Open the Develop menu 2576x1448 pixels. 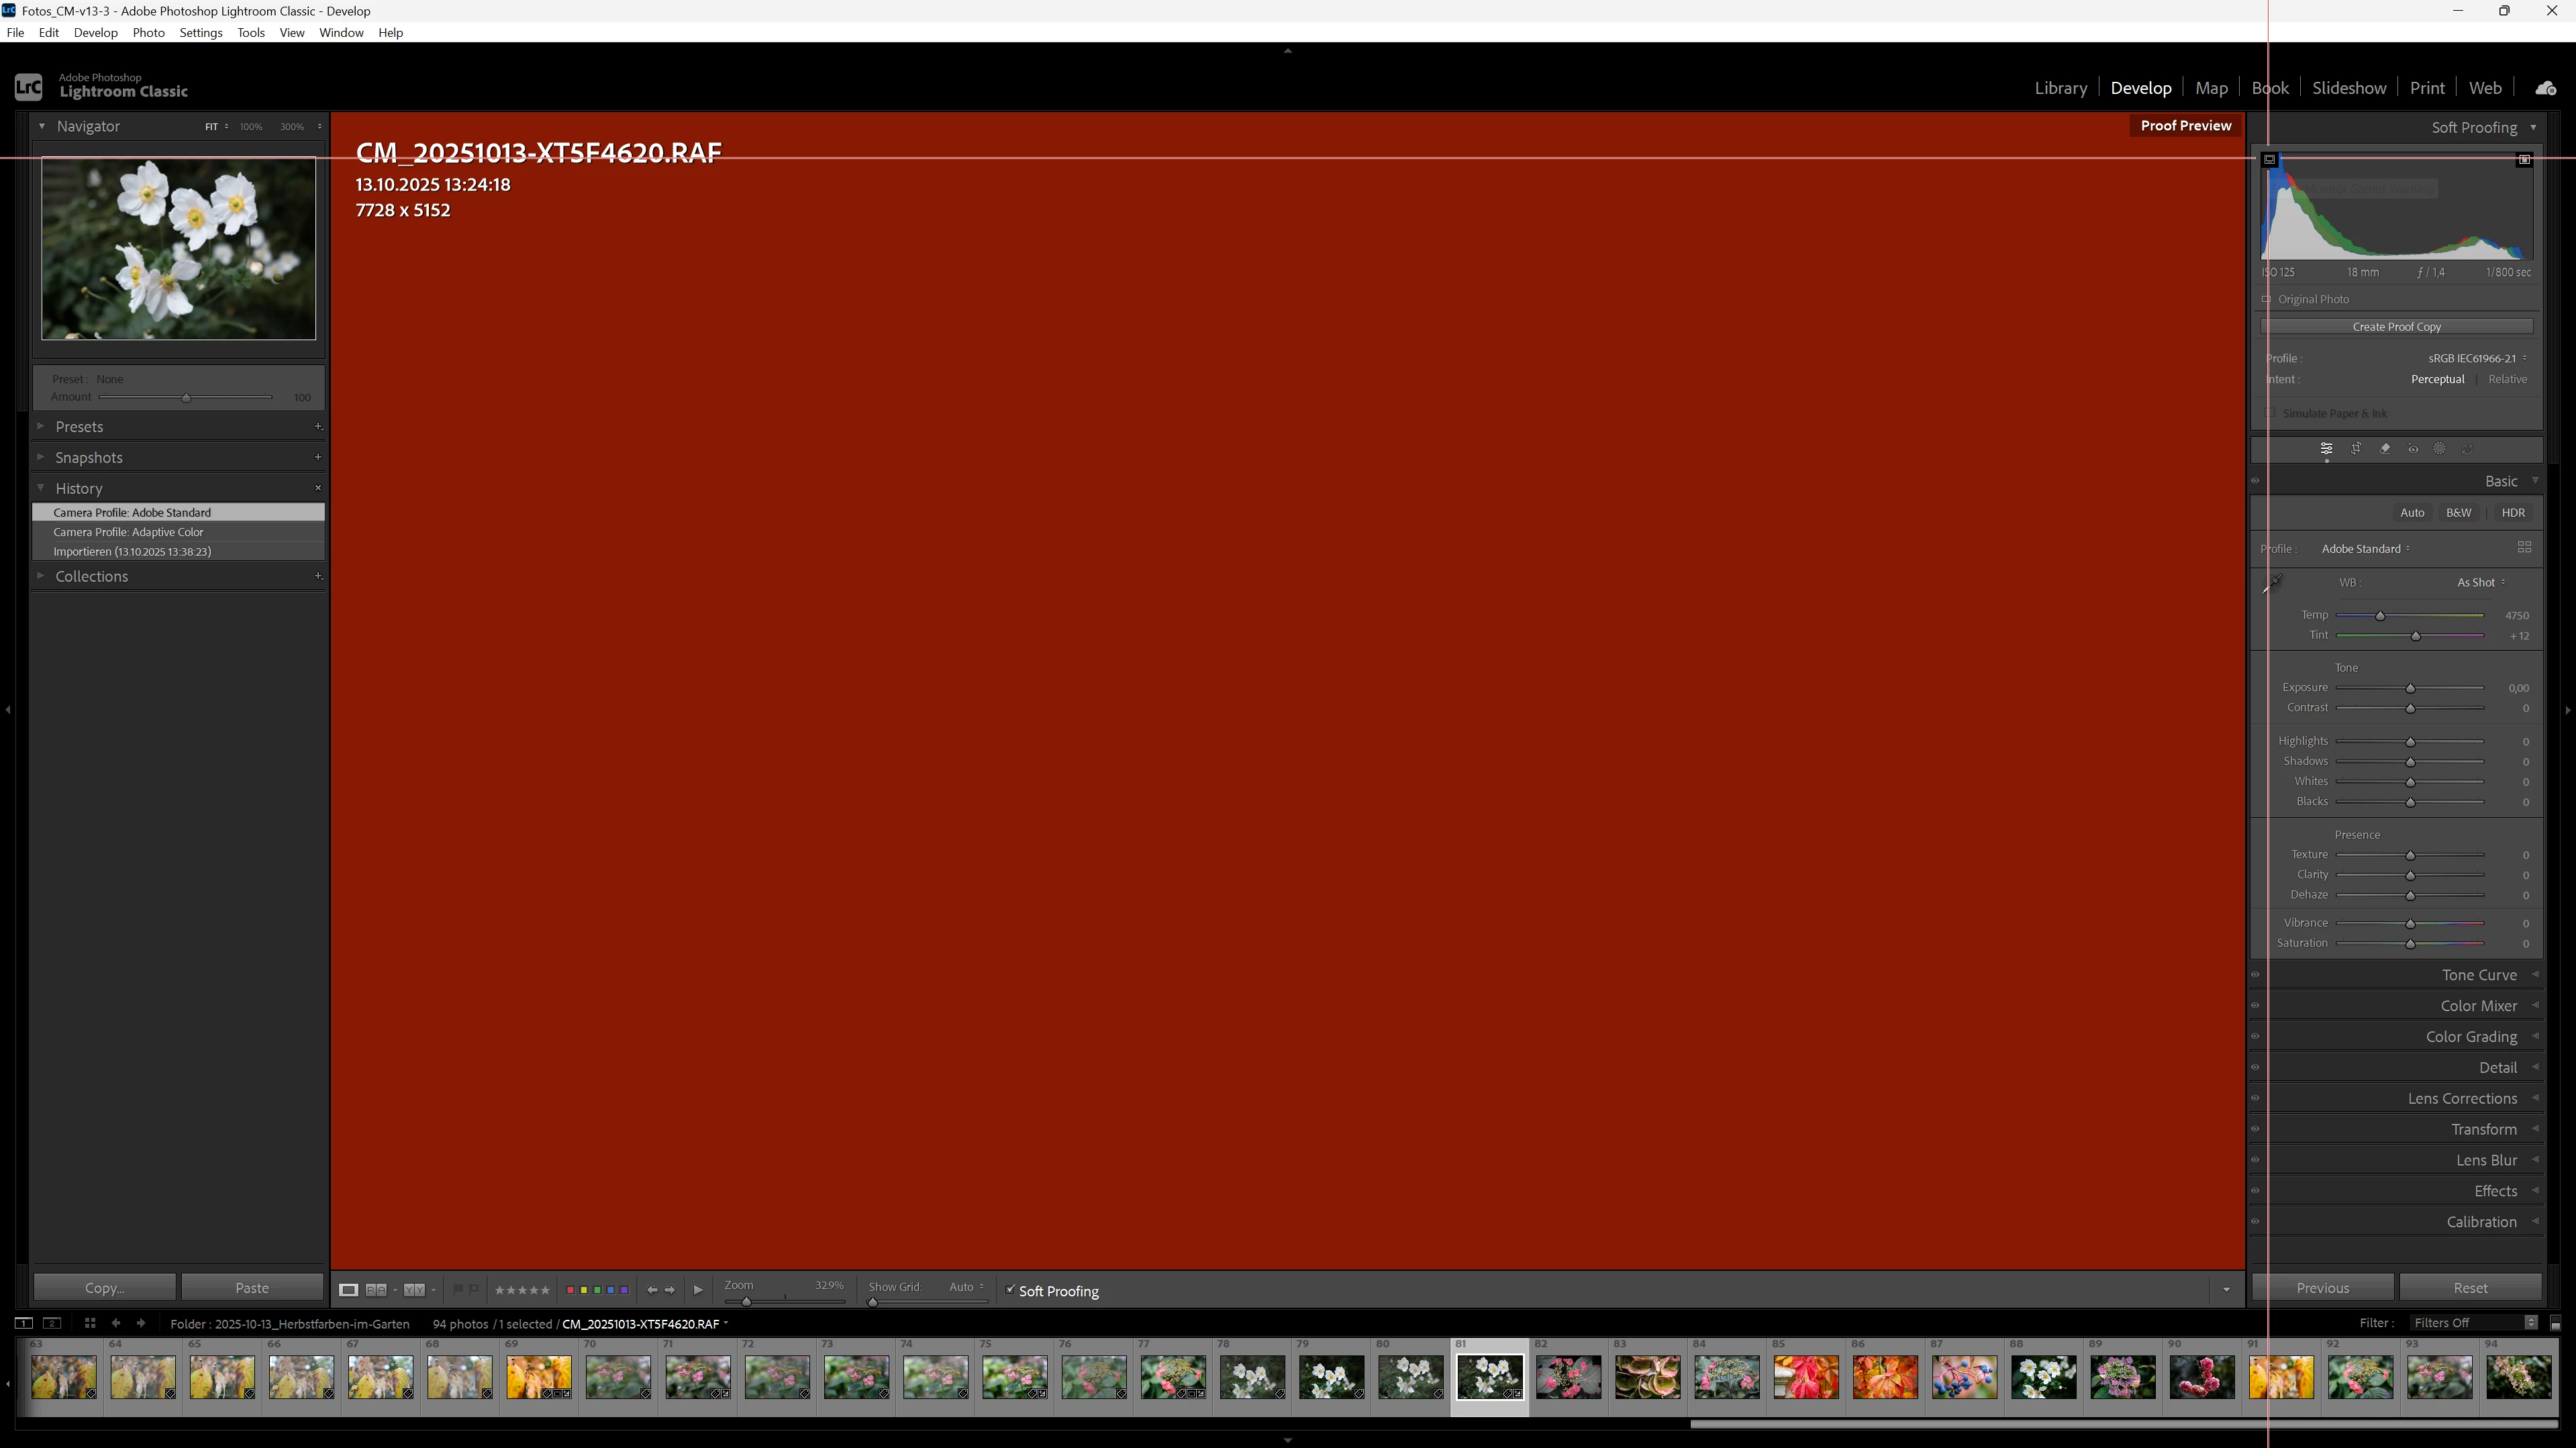coord(95,32)
